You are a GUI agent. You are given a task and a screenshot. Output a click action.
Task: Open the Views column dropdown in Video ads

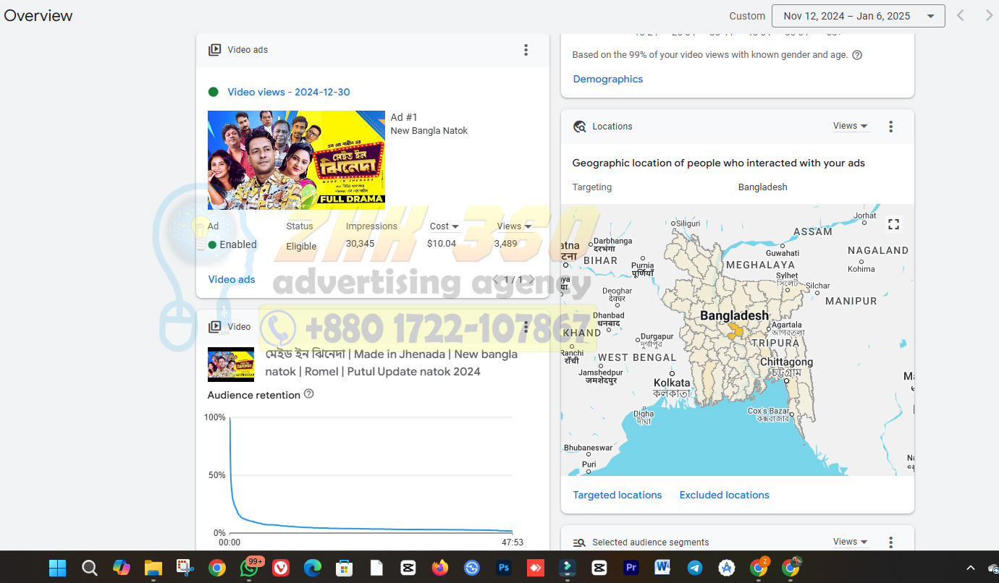(x=514, y=226)
